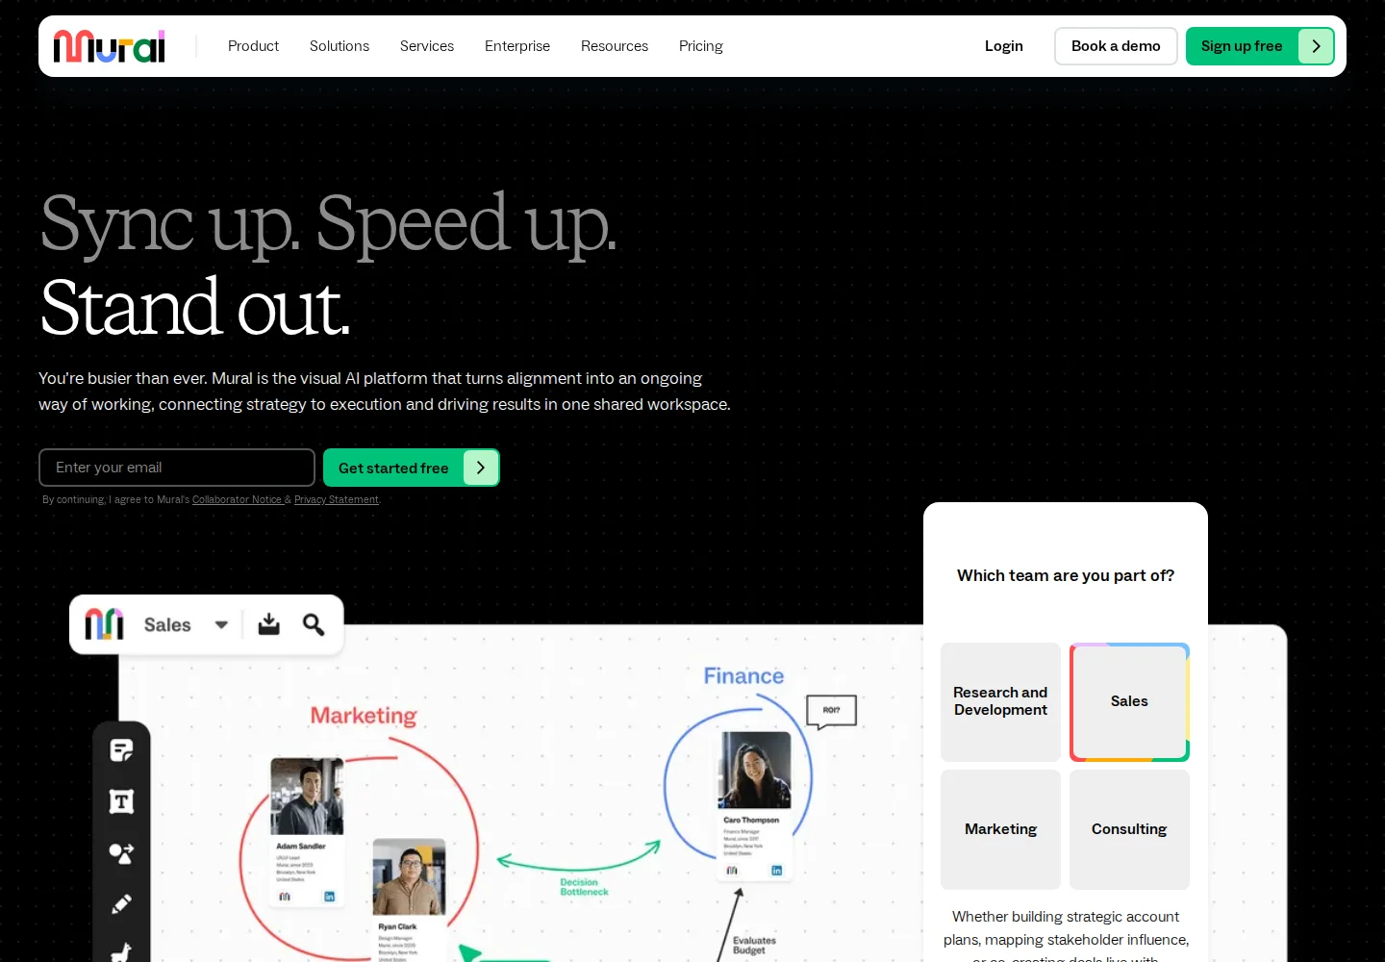Image resolution: width=1385 pixels, height=962 pixels.
Task: Select the text tool
Action: click(x=121, y=801)
